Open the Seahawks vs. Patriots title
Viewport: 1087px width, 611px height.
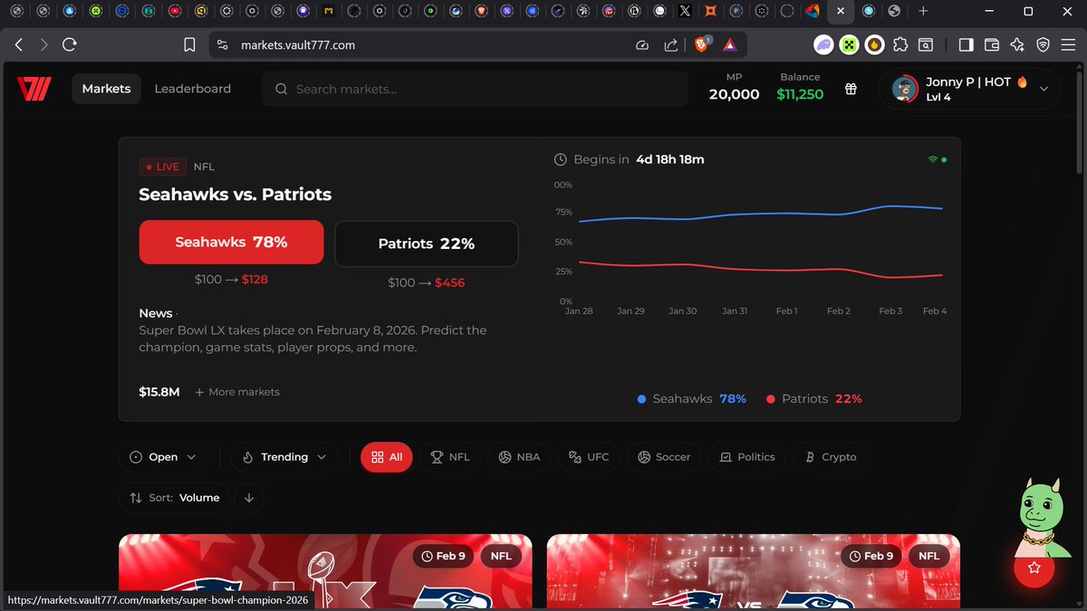click(236, 194)
